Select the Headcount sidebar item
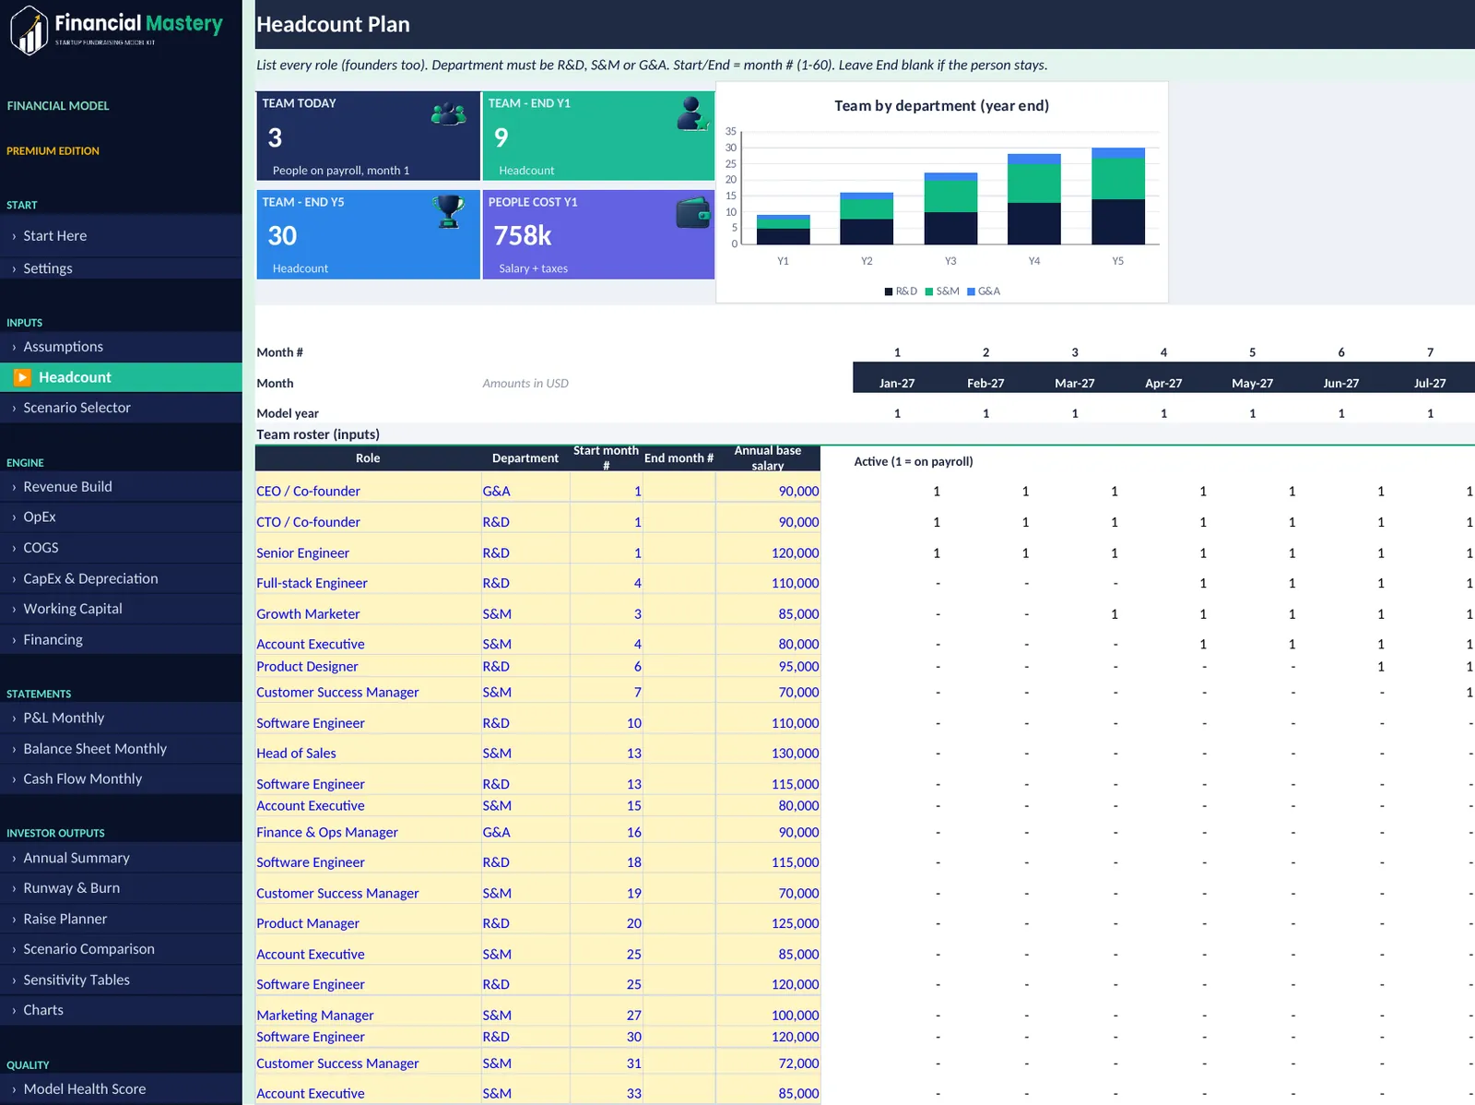Viewport: 1475px width, 1105px height. click(121, 377)
